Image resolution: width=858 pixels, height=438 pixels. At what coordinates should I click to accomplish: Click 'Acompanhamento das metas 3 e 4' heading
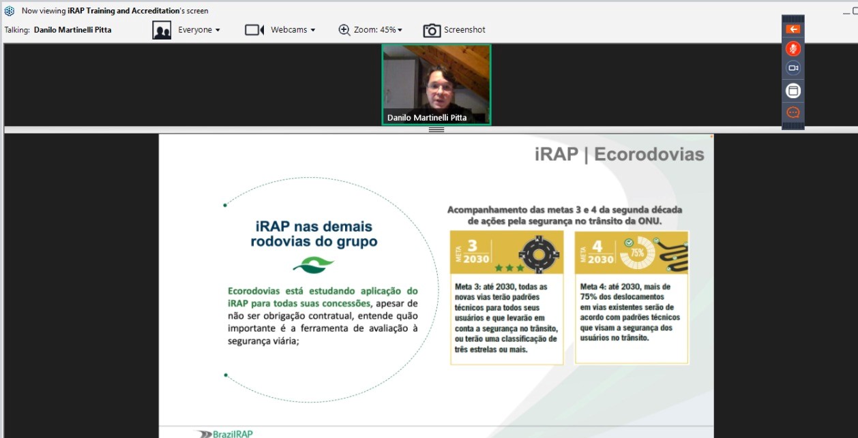[x=565, y=215]
